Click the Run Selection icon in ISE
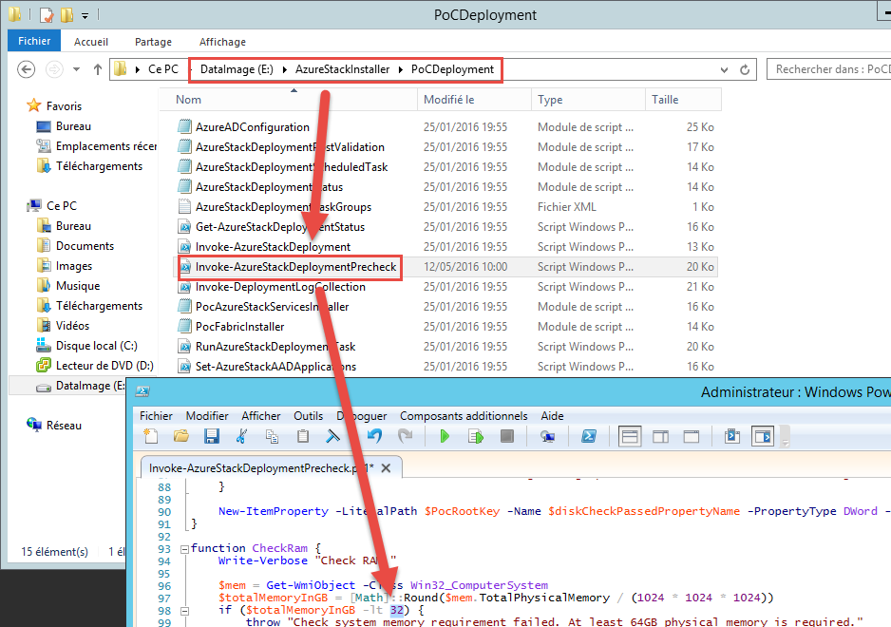This screenshot has height=627, width=891. [x=476, y=437]
